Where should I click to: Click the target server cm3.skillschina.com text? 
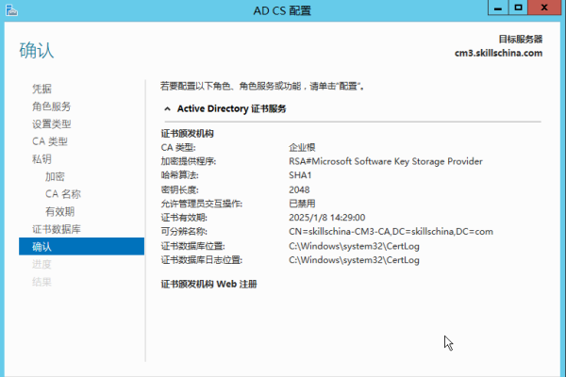point(498,53)
